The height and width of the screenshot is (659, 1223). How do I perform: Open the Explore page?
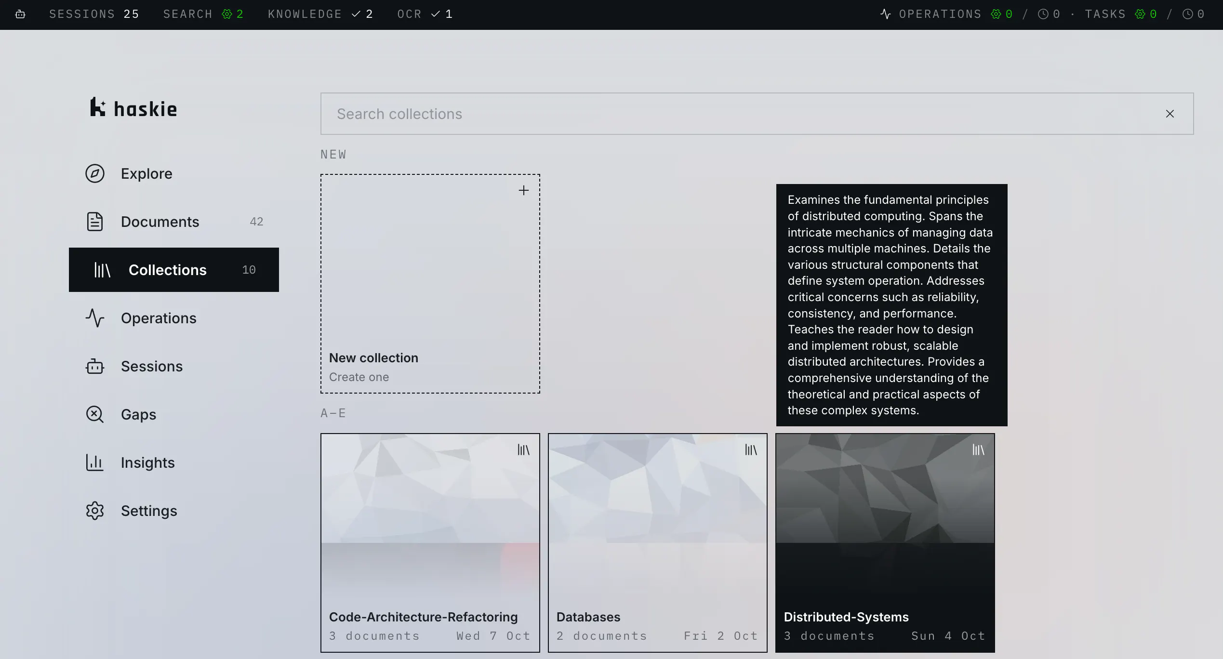click(x=174, y=173)
